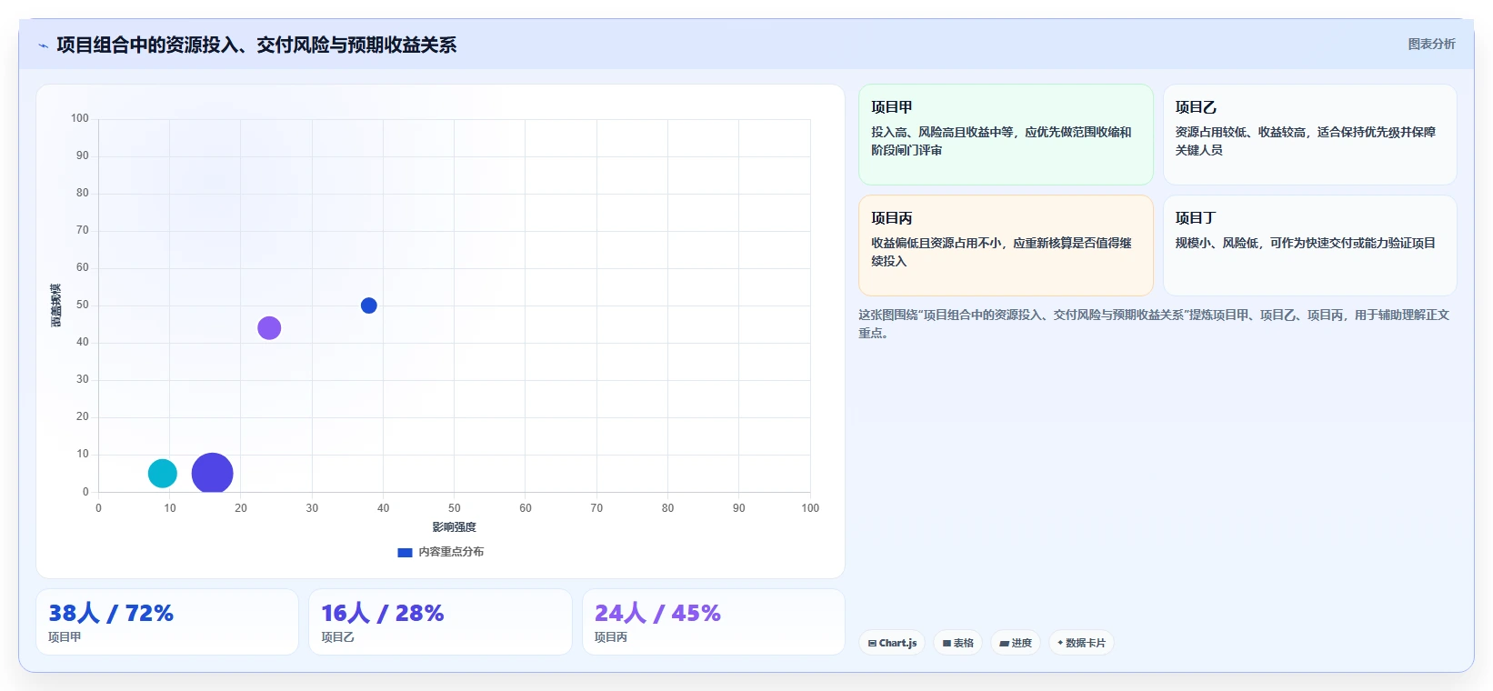Click the large indigo bubble on the chart
This screenshot has width=1493, height=691.
(x=213, y=473)
